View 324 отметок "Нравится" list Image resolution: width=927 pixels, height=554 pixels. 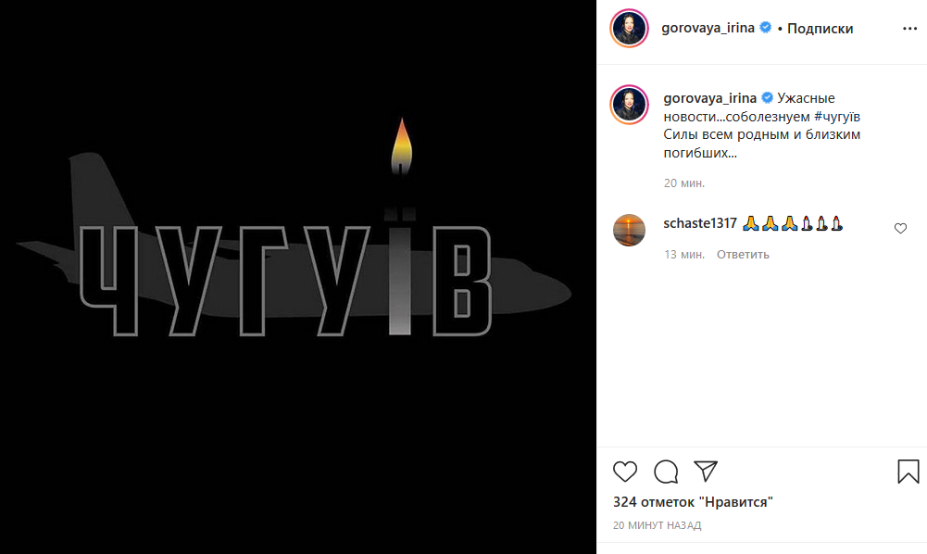[x=693, y=502]
